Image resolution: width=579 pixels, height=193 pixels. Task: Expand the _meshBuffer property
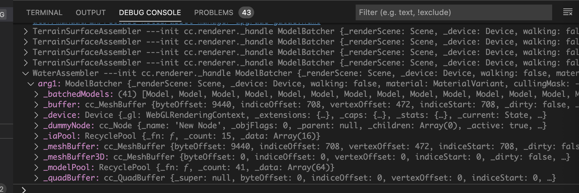point(36,147)
